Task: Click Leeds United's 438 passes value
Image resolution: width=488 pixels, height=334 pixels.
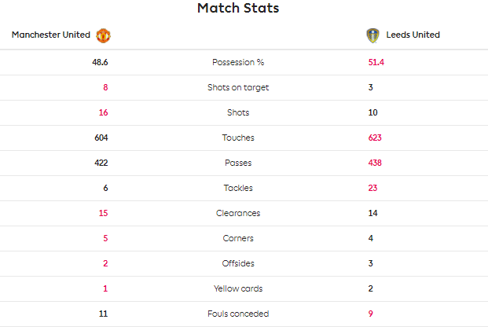Action: (x=375, y=163)
